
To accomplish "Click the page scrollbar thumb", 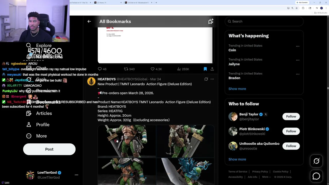I will (x=328, y=88).
